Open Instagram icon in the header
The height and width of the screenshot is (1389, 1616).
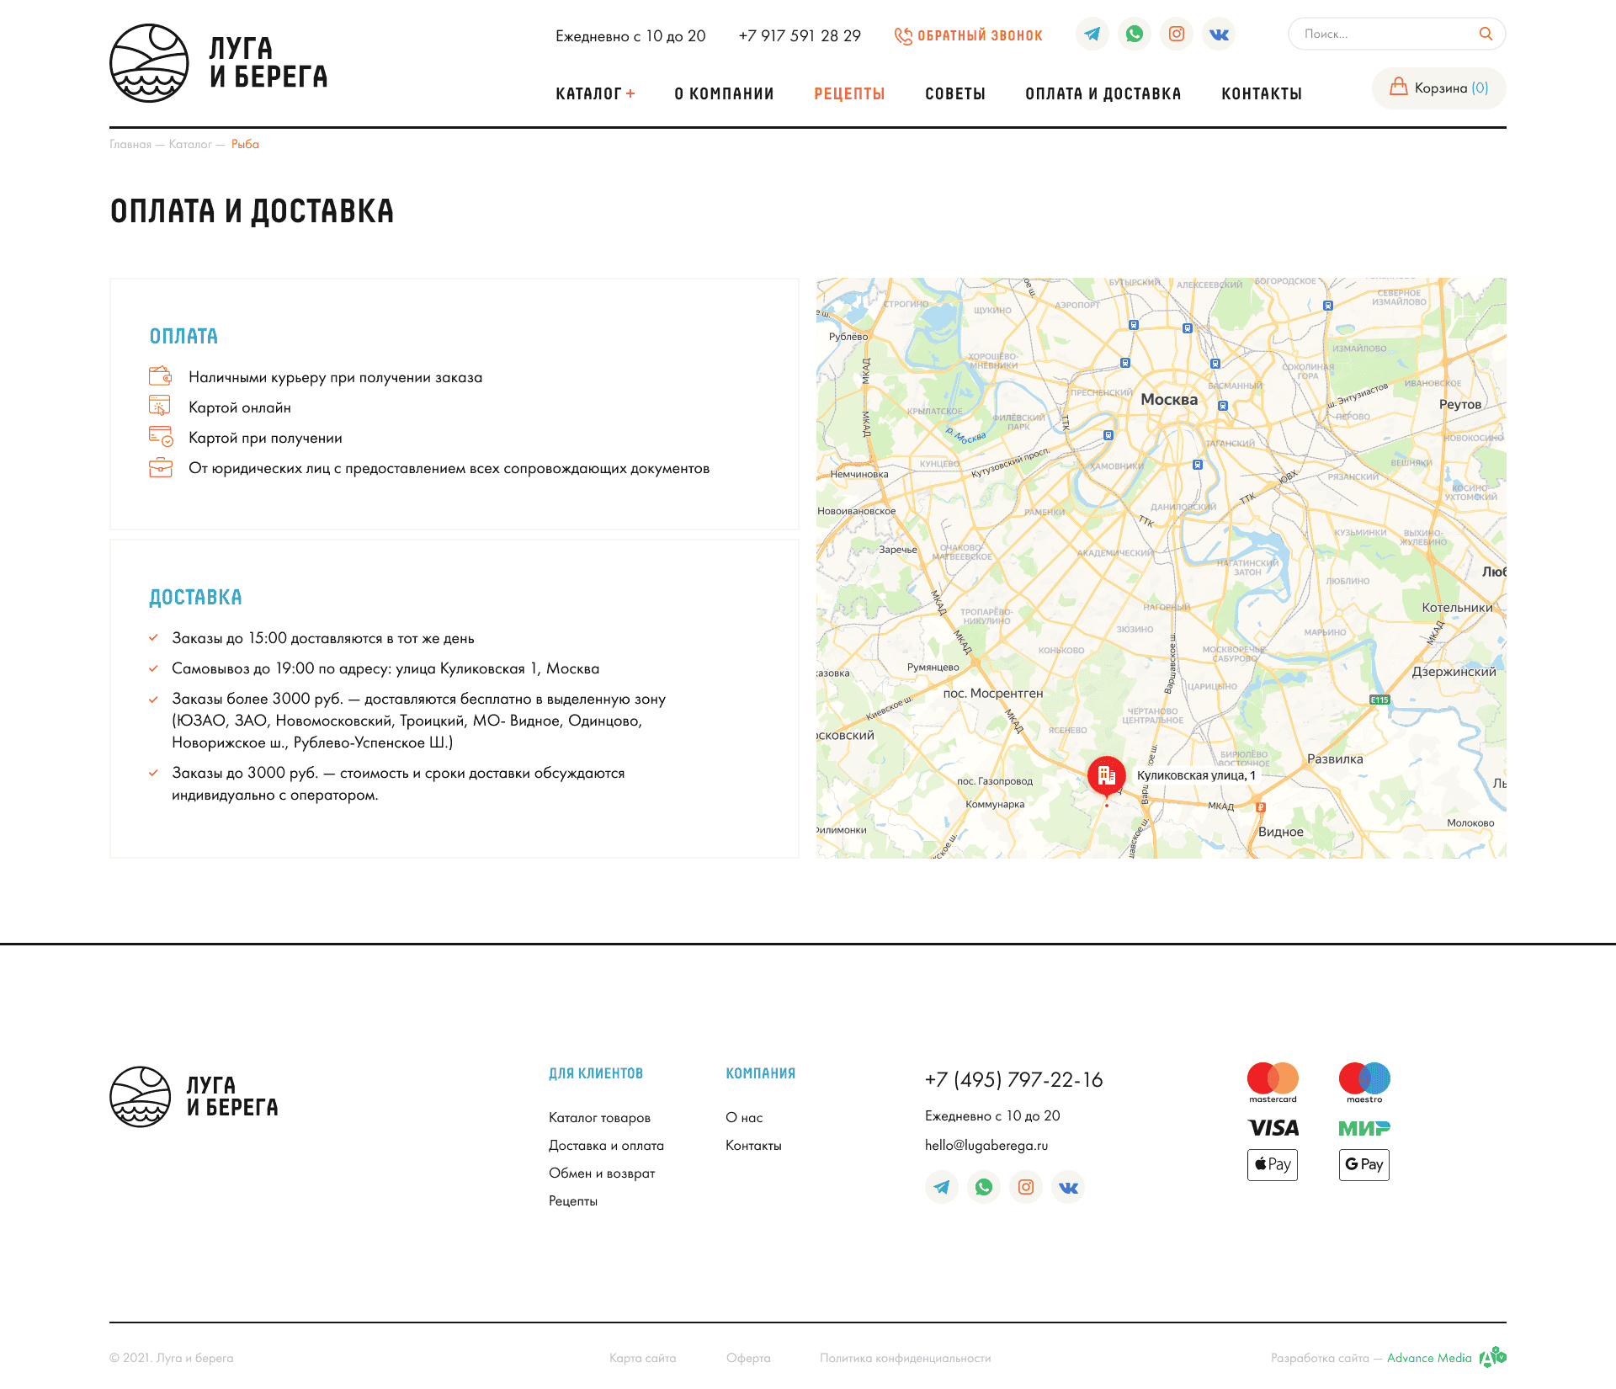[1176, 35]
